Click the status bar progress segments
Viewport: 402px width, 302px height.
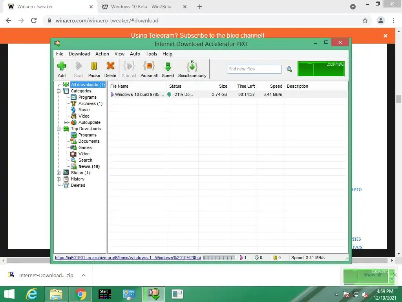tap(219, 258)
